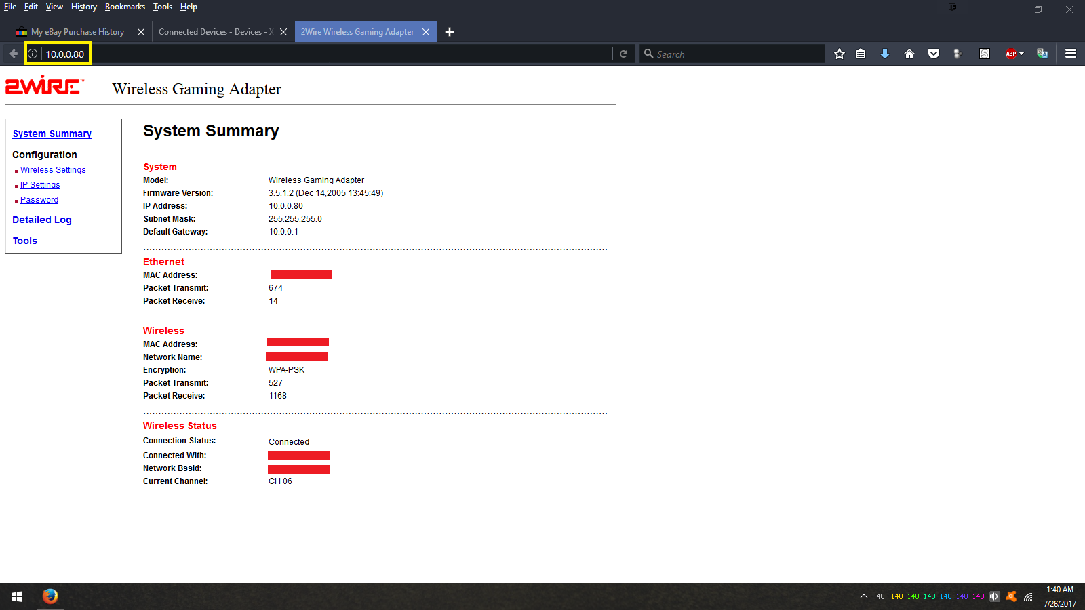Bookmark this page with the star icon
This screenshot has width=1085, height=610.
[x=840, y=54]
